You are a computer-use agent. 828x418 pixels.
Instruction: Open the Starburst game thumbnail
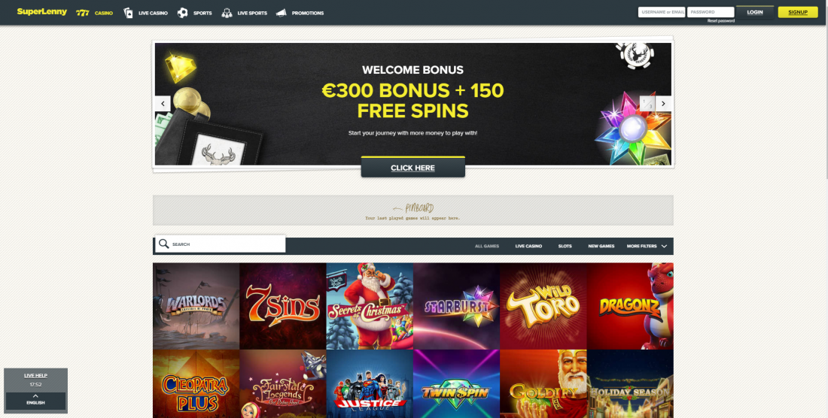(456, 306)
